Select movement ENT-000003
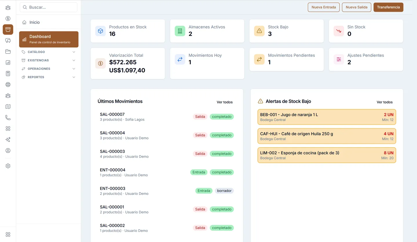Viewport: 417px width, 242px height. point(167,191)
